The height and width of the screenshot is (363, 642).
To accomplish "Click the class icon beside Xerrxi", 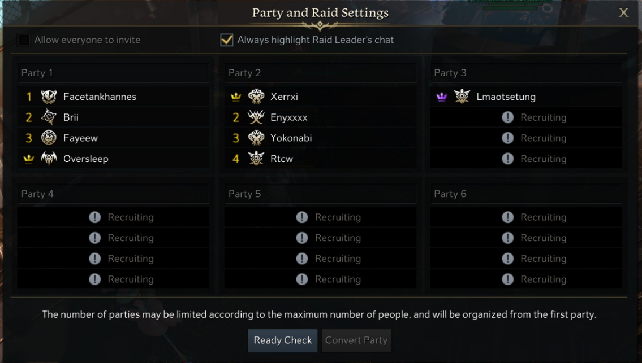I will 256,97.
